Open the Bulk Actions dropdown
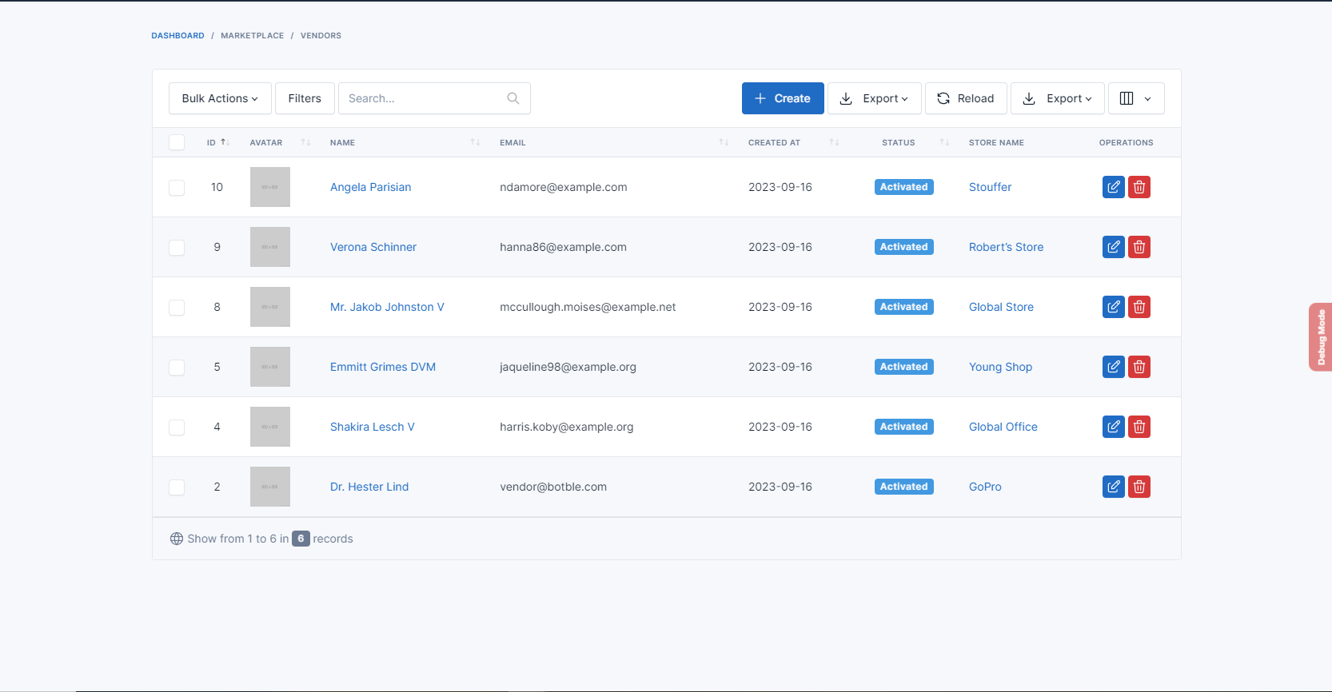1332x692 pixels. click(220, 98)
